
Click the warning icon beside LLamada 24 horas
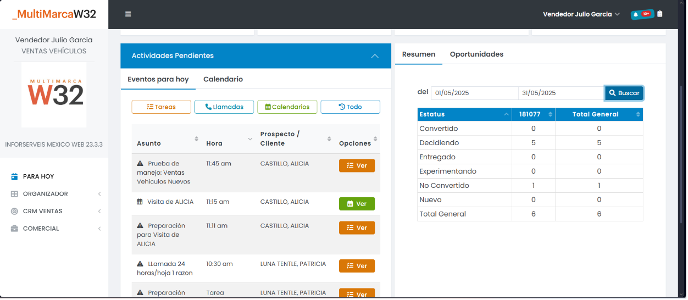tap(140, 264)
